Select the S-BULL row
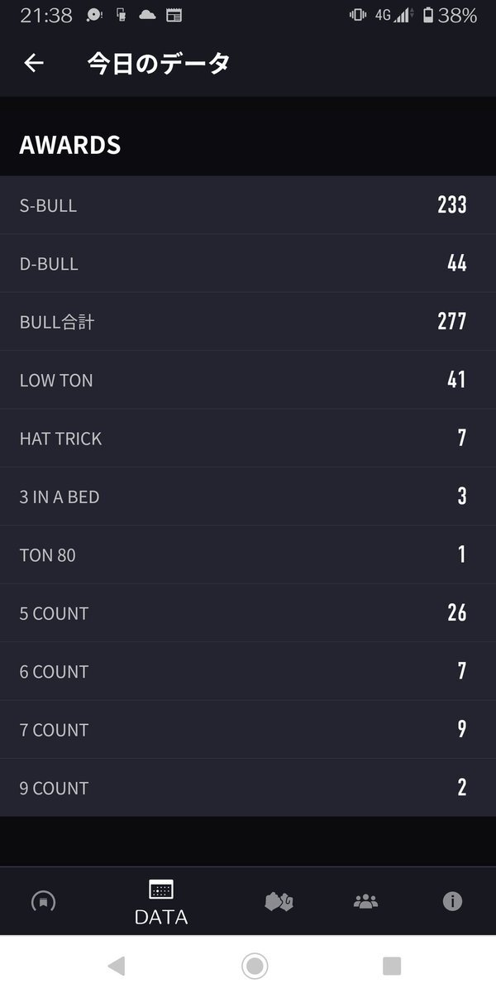Viewport: 496px width, 993px height. (x=248, y=205)
